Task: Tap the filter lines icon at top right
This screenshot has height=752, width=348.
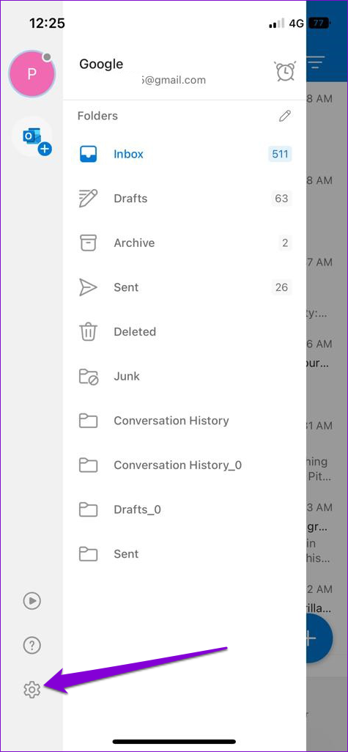Action: 316,62
